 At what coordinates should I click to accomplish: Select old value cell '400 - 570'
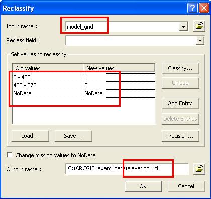point(48,85)
